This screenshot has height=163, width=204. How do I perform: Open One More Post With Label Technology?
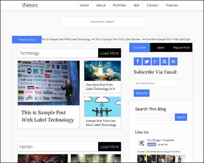pos(100,87)
